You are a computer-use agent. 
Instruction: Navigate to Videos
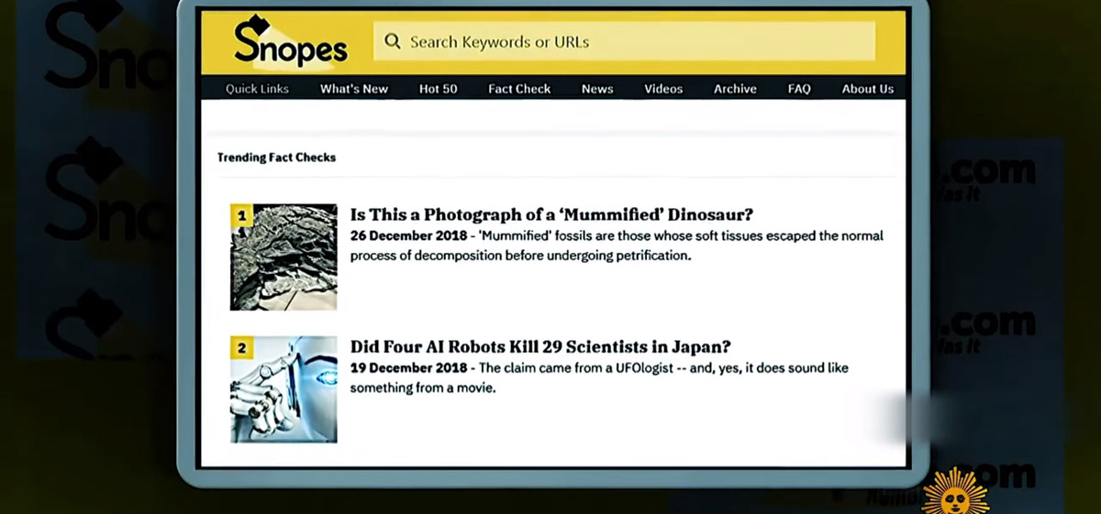663,89
